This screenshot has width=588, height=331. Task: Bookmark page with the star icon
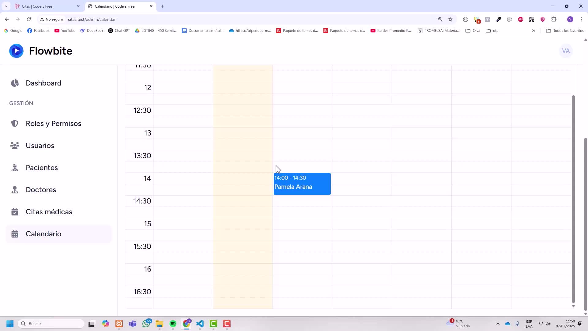pyautogui.click(x=450, y=19)
